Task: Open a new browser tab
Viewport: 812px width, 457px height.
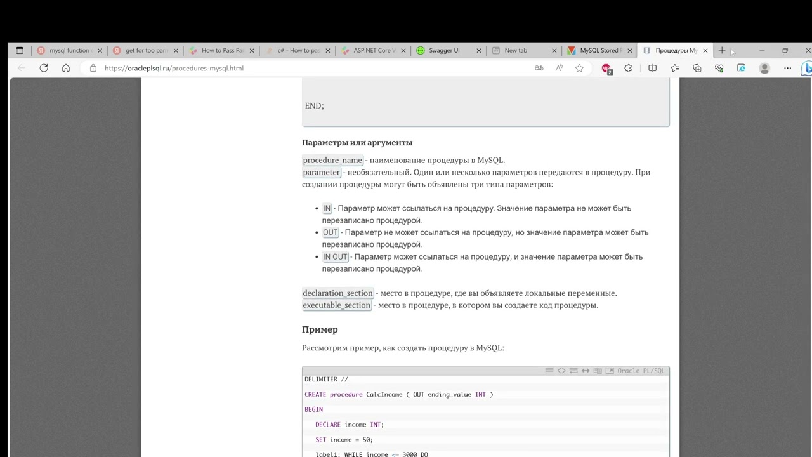Action: click(x=722, y=50)
